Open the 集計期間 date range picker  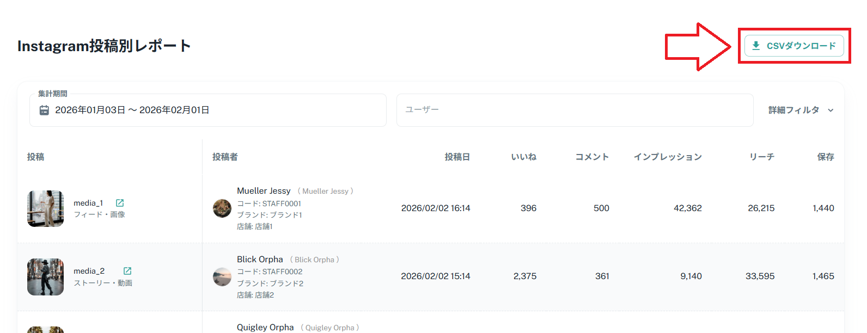tap(207, 110)
